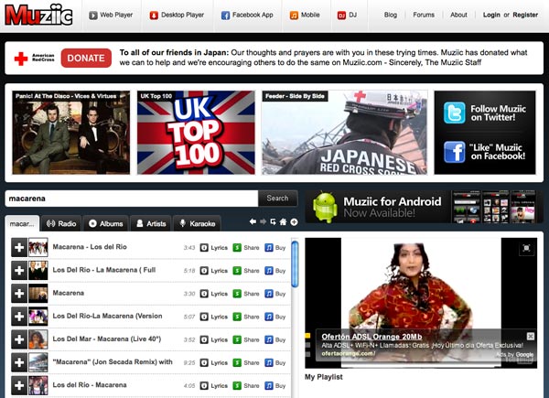Open the Ofertón ADSL Orange 20Mb ad link
The height and width of the screenshot is (398, 549).
[x=371, y=337]
